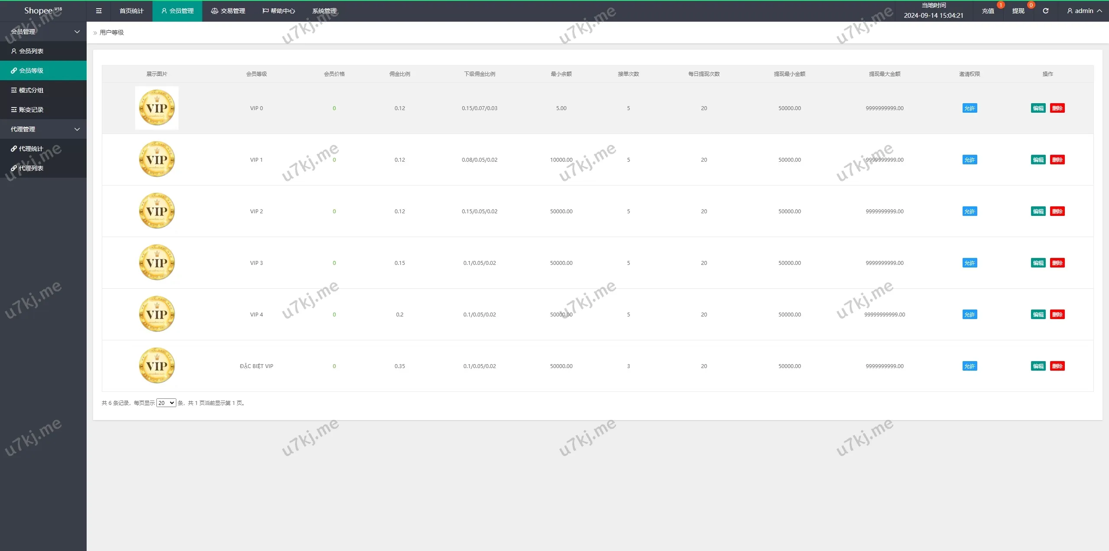Open 模式分组 sidebar item
The image size is (1109, 551).
pyautogui.click(x=31, y=90)
